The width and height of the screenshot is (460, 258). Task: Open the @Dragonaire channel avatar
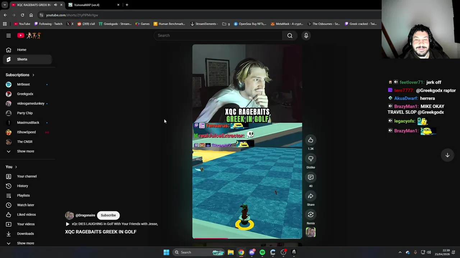coord(69,215)
